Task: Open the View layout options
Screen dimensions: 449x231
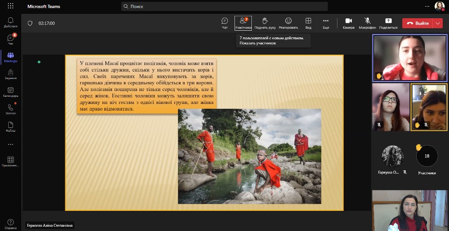Action: (308, 23)
